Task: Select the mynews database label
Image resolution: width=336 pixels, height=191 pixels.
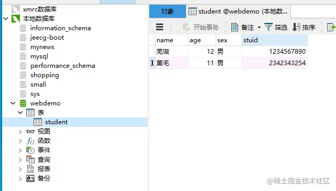Action: point(42,47)
